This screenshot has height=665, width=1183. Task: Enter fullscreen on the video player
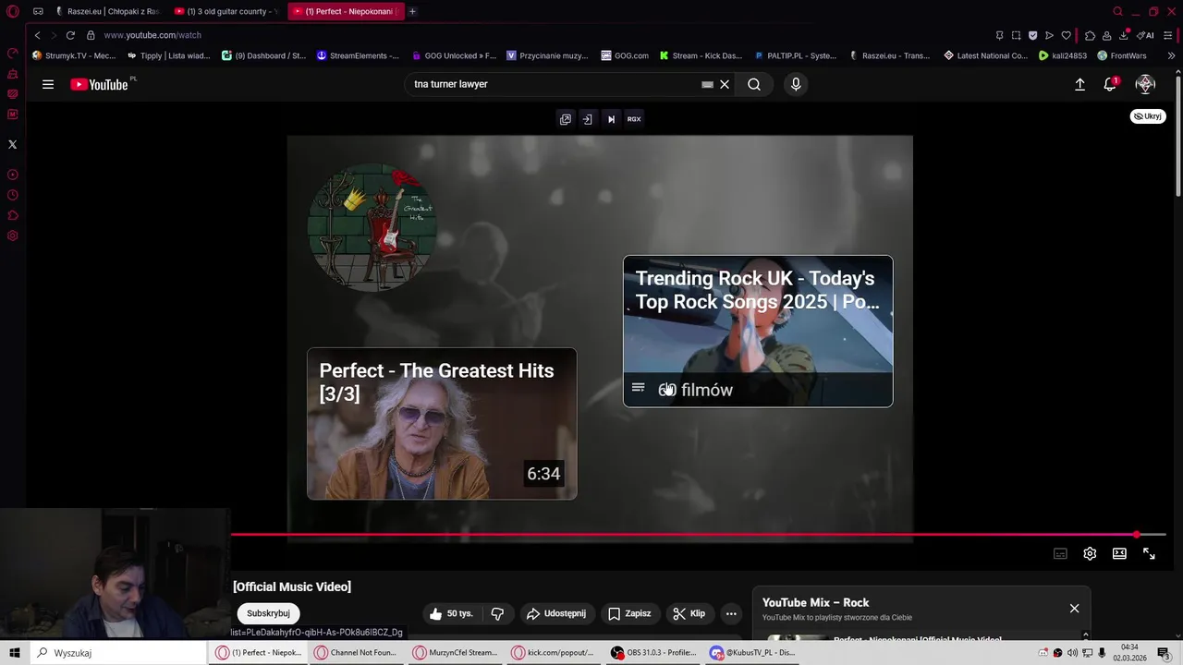tap(1149, 553)
